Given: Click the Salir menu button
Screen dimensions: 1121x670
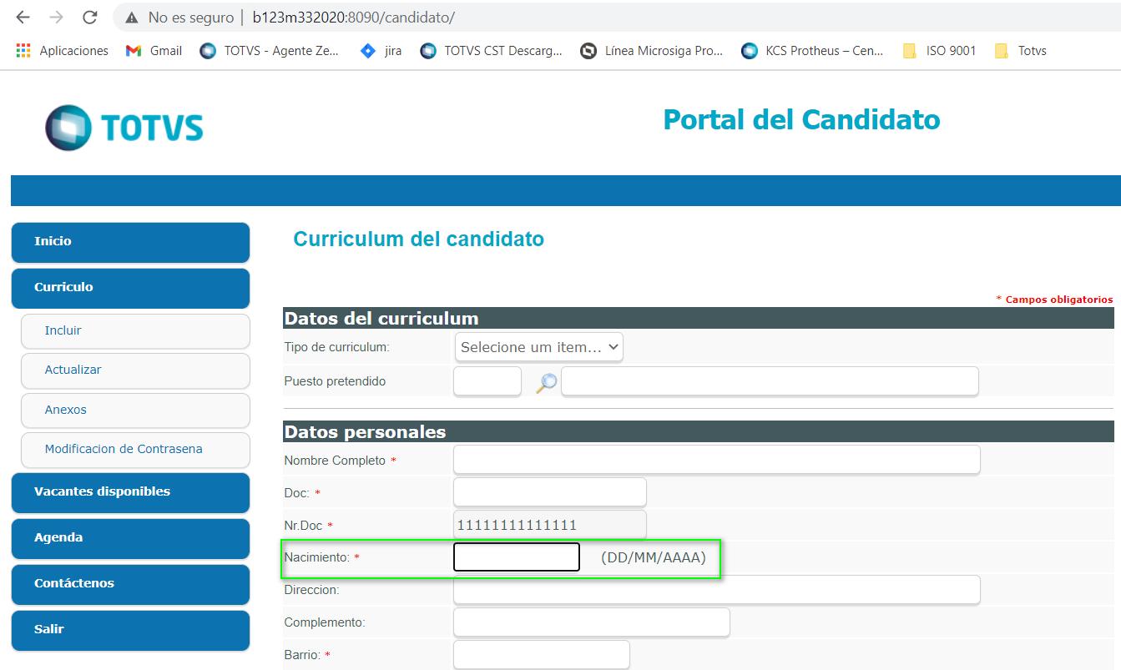Looking at the screenshot, I should point(130,630).
